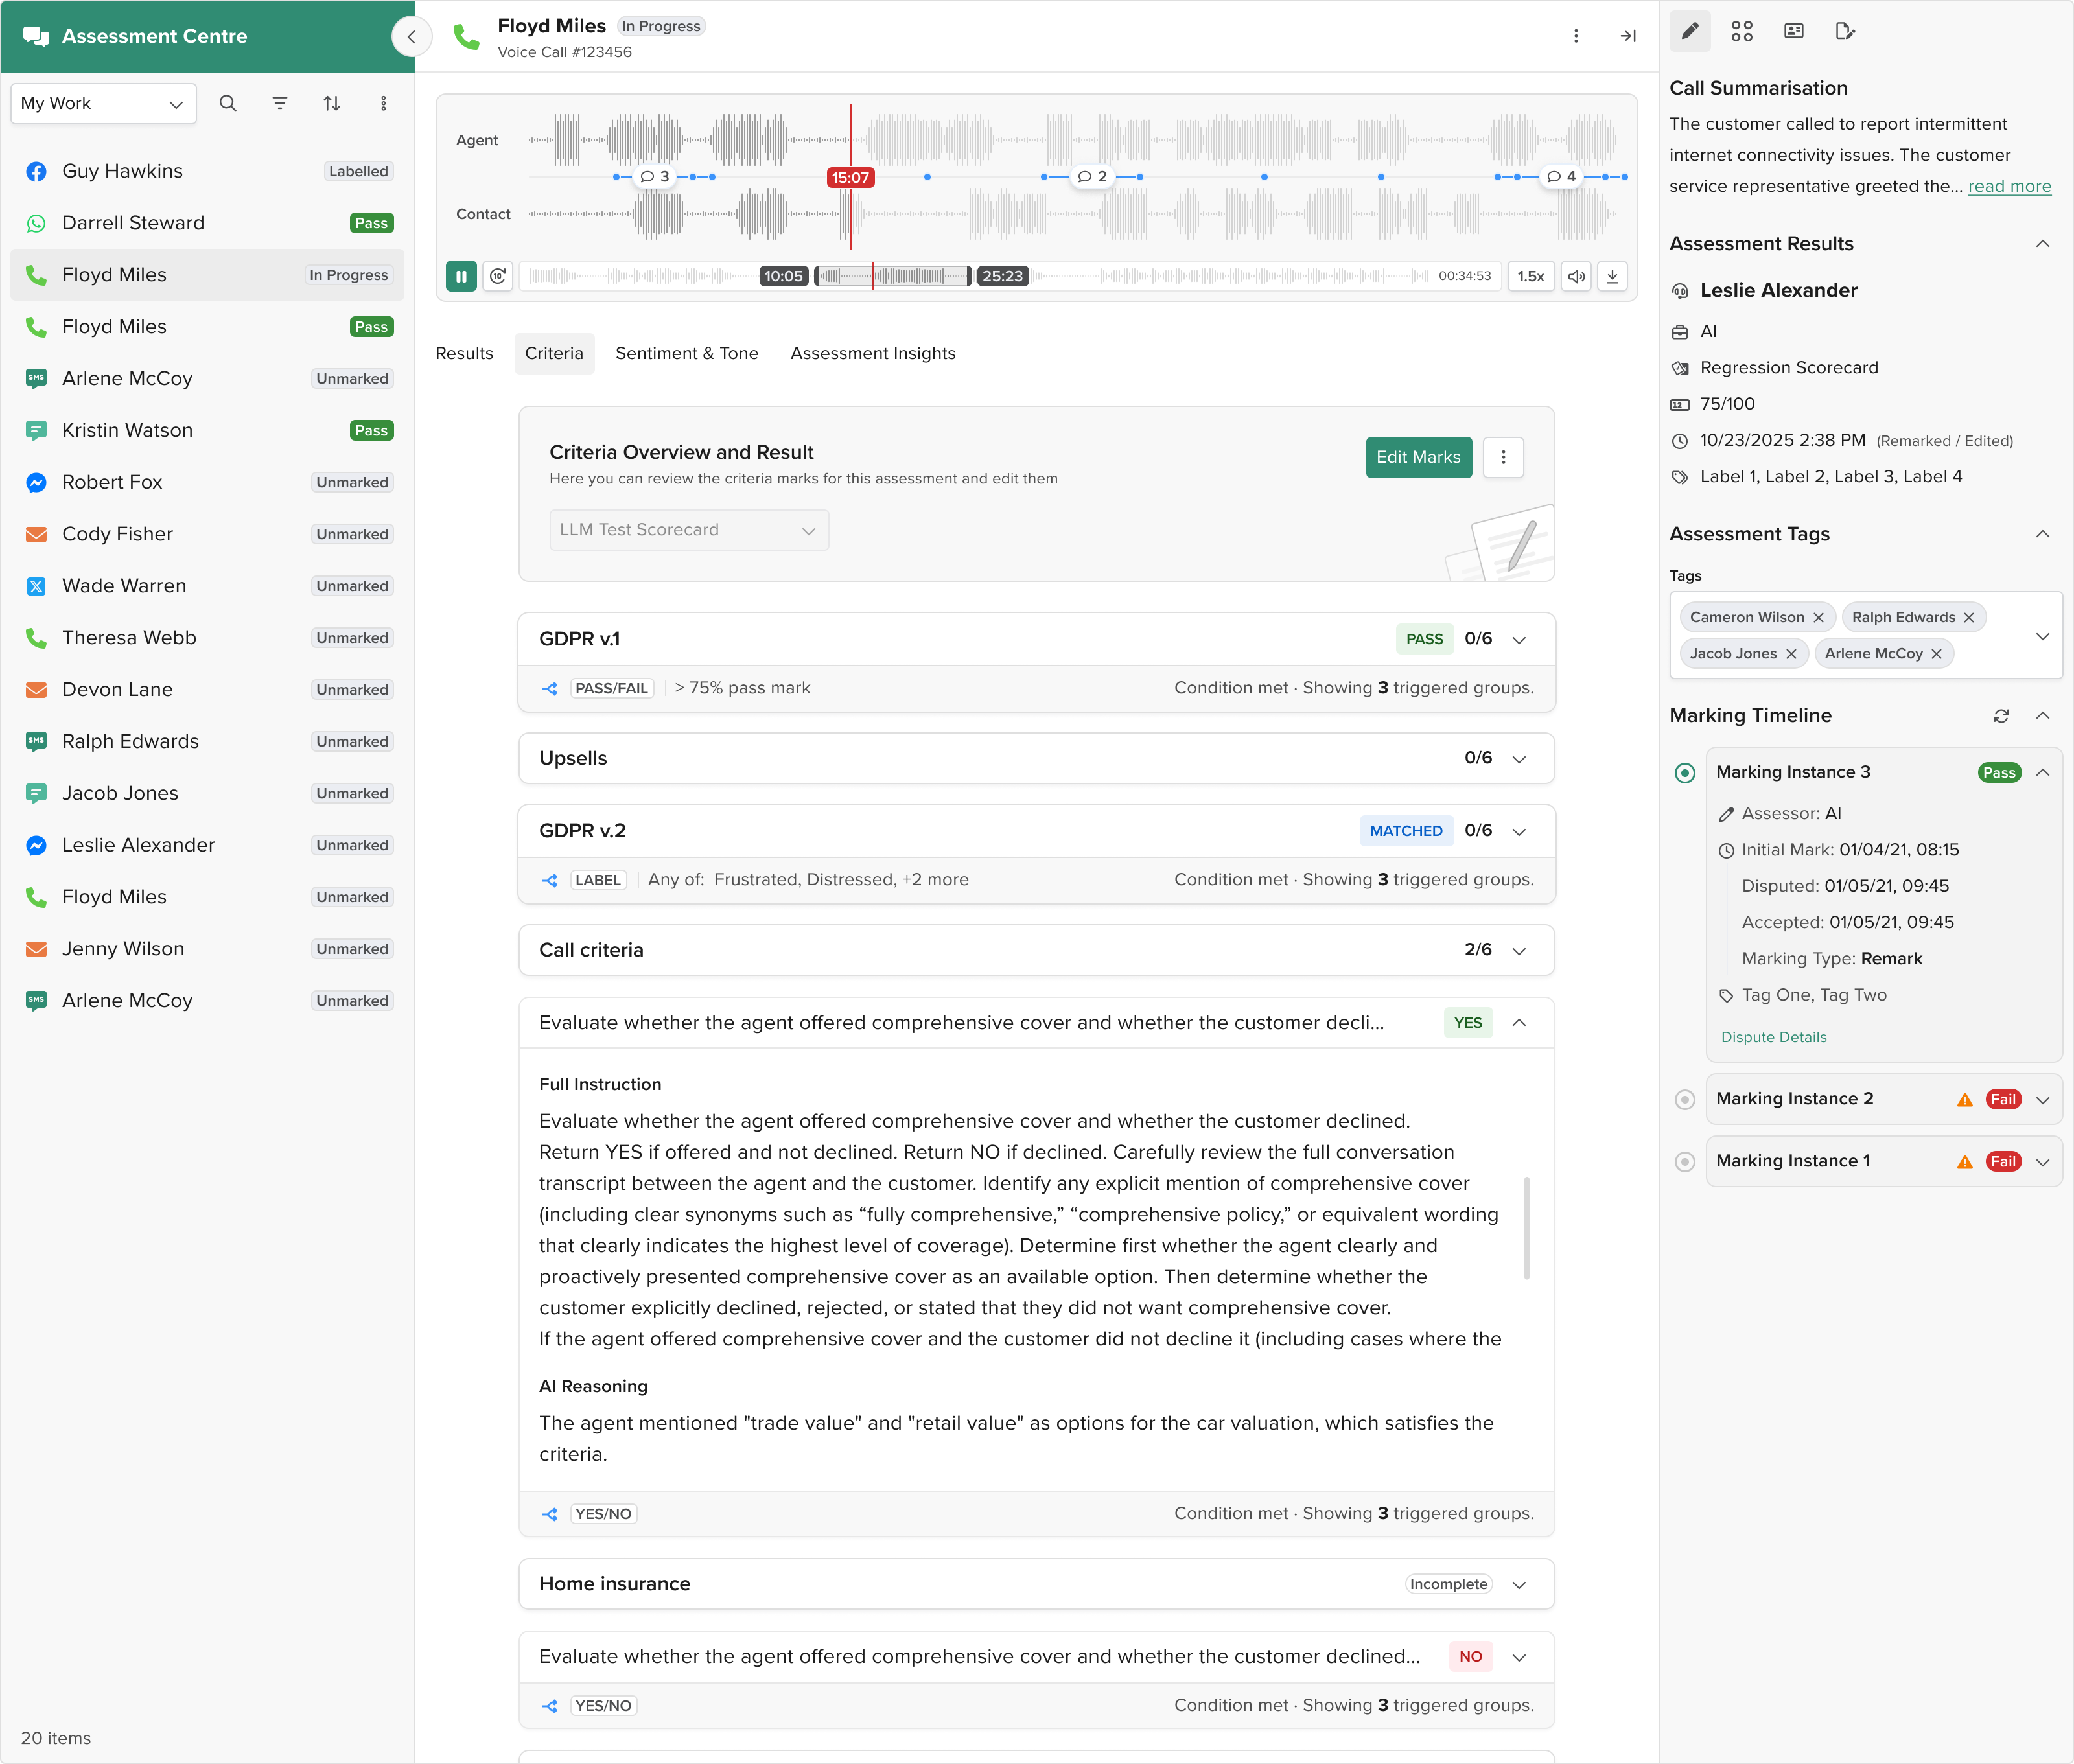Collapse the Marking Timeline section
Viewport: 2074px width, 1764px height.
[x=2043, y=716]
